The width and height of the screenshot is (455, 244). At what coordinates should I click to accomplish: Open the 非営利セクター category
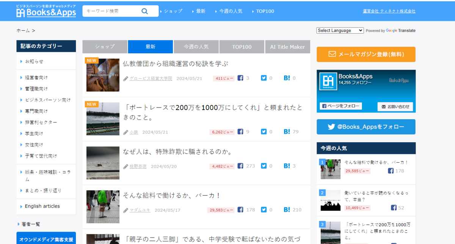(41, 123)
